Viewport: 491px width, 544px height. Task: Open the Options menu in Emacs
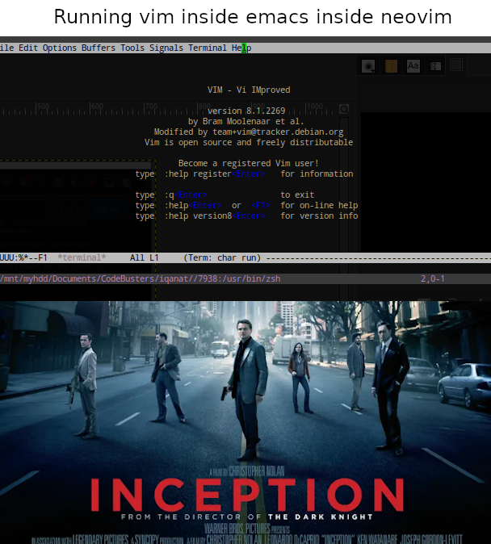coord(60,48)
